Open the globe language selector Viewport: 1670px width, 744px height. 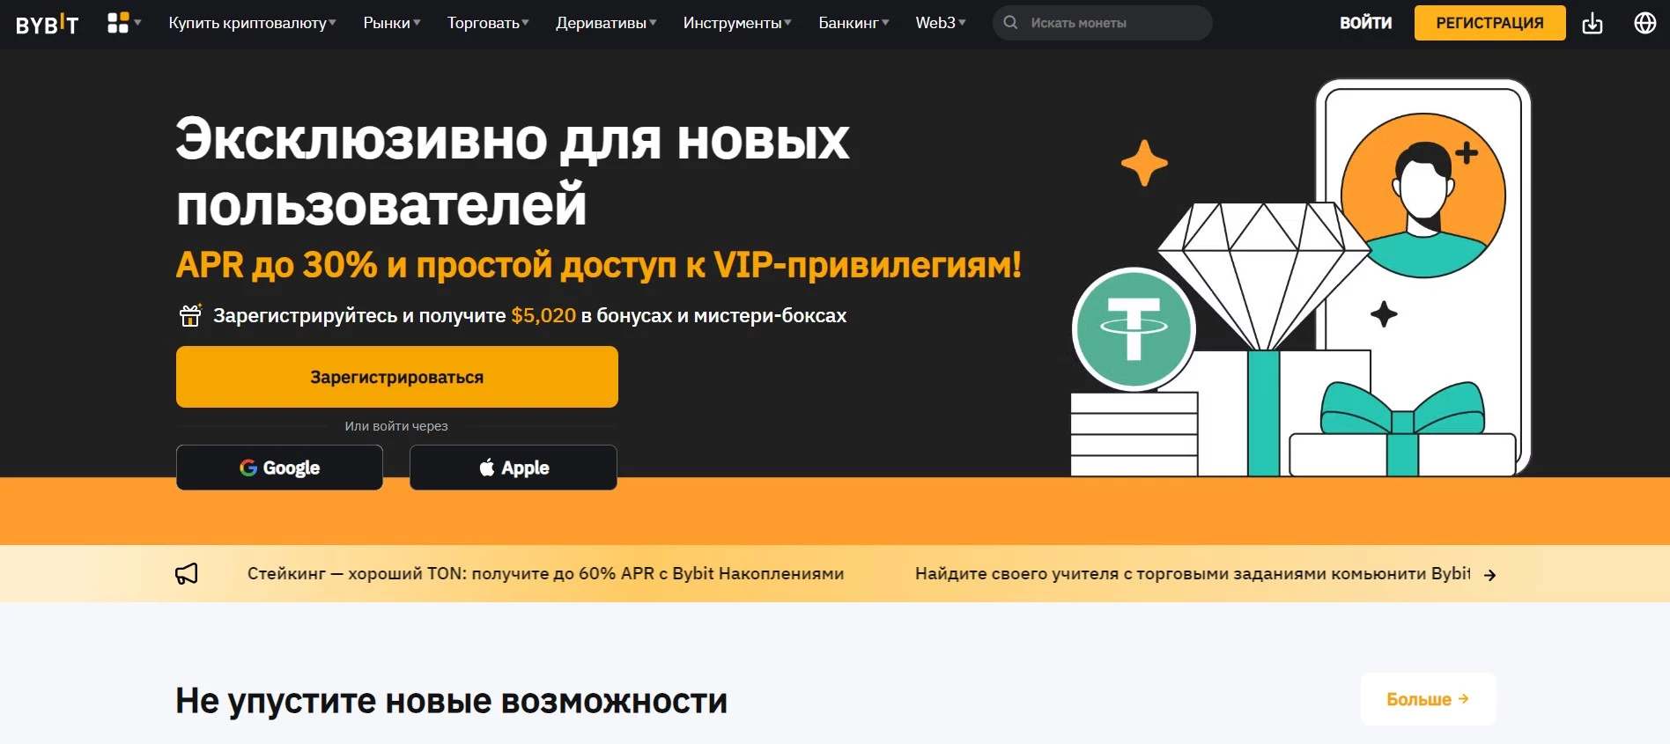tap(1645, 23)
